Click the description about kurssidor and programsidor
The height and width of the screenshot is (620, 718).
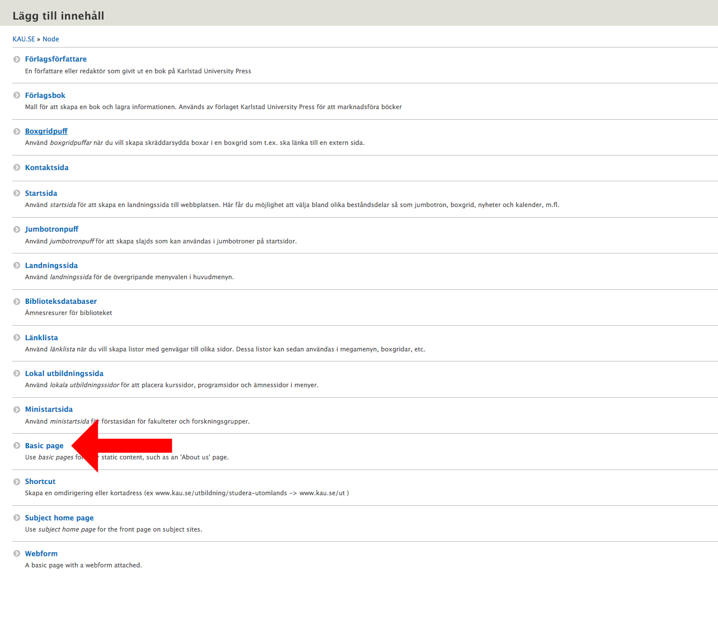(x=172, y=385)
